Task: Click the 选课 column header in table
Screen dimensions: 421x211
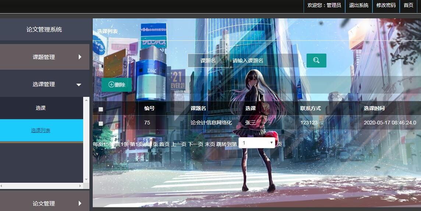Action: click(251, 108)
